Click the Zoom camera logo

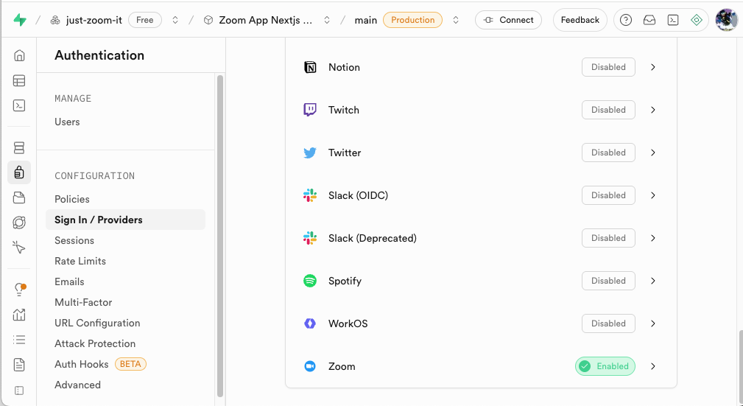point(310,366)
